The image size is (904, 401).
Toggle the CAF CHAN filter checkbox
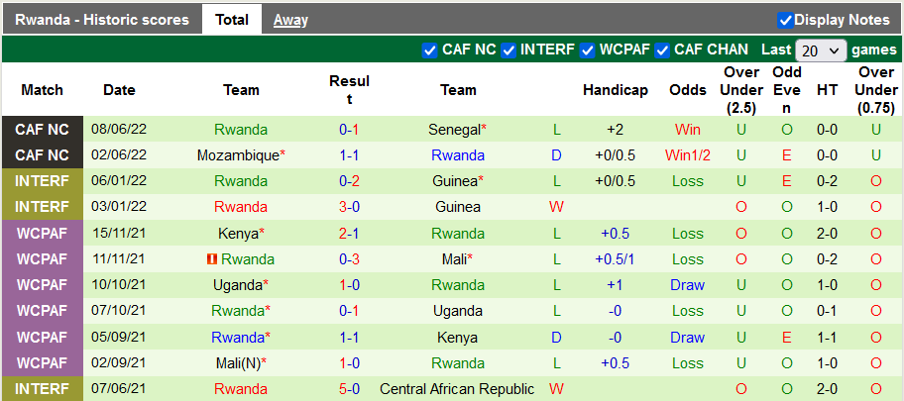663,50
